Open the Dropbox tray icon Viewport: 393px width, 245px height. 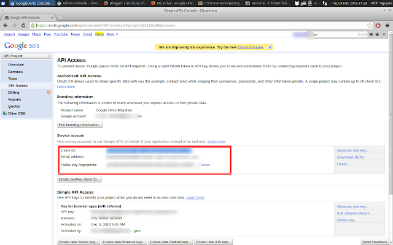[x=297, y=3]
